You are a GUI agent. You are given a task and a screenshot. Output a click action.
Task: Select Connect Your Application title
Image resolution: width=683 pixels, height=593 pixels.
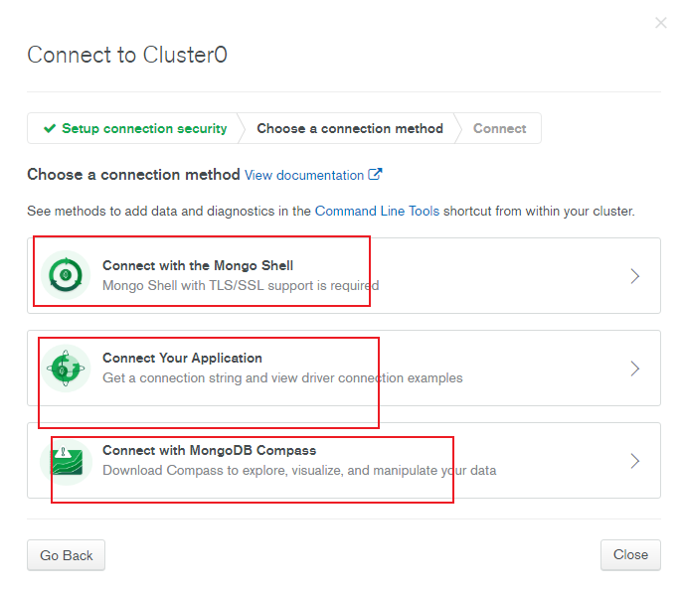[182, 358]
